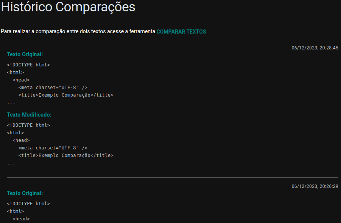This screenshot has width=341, height=223.
Task: Click the second Texto Original label
Action: click(24, 193)
